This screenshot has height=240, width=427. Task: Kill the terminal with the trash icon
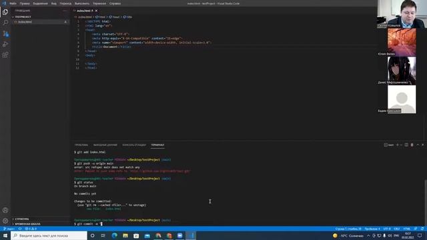412,145
